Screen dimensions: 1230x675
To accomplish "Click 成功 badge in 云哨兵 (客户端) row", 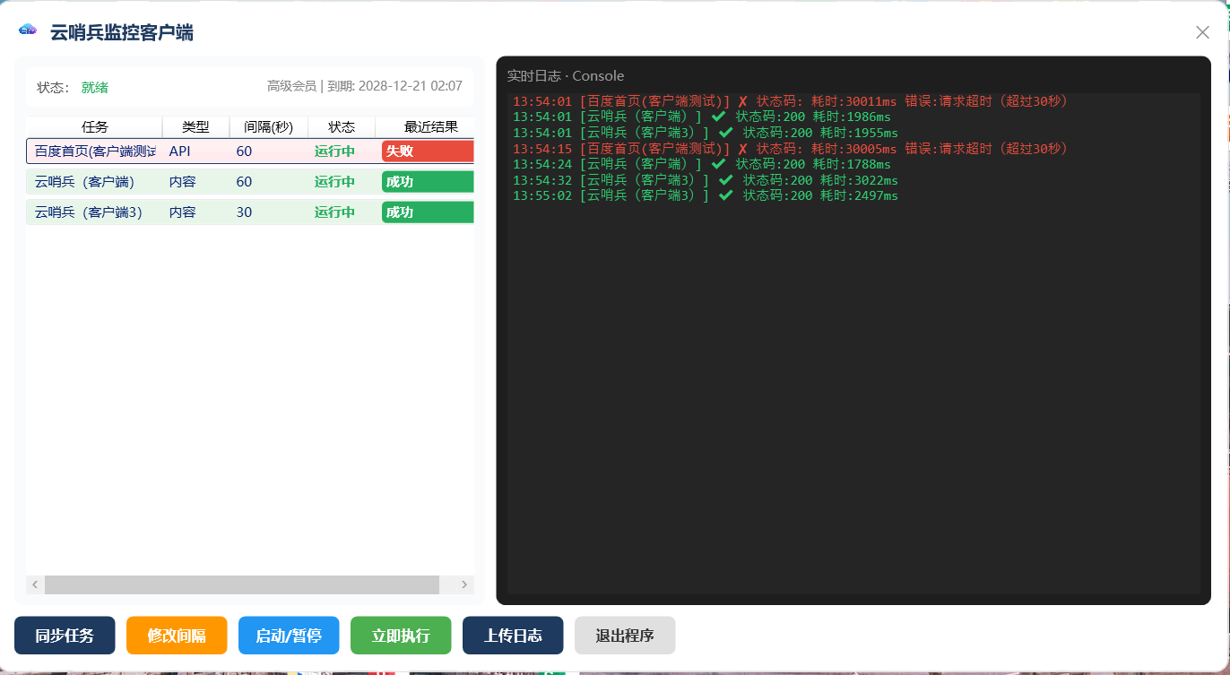I will tap(428, 182).
